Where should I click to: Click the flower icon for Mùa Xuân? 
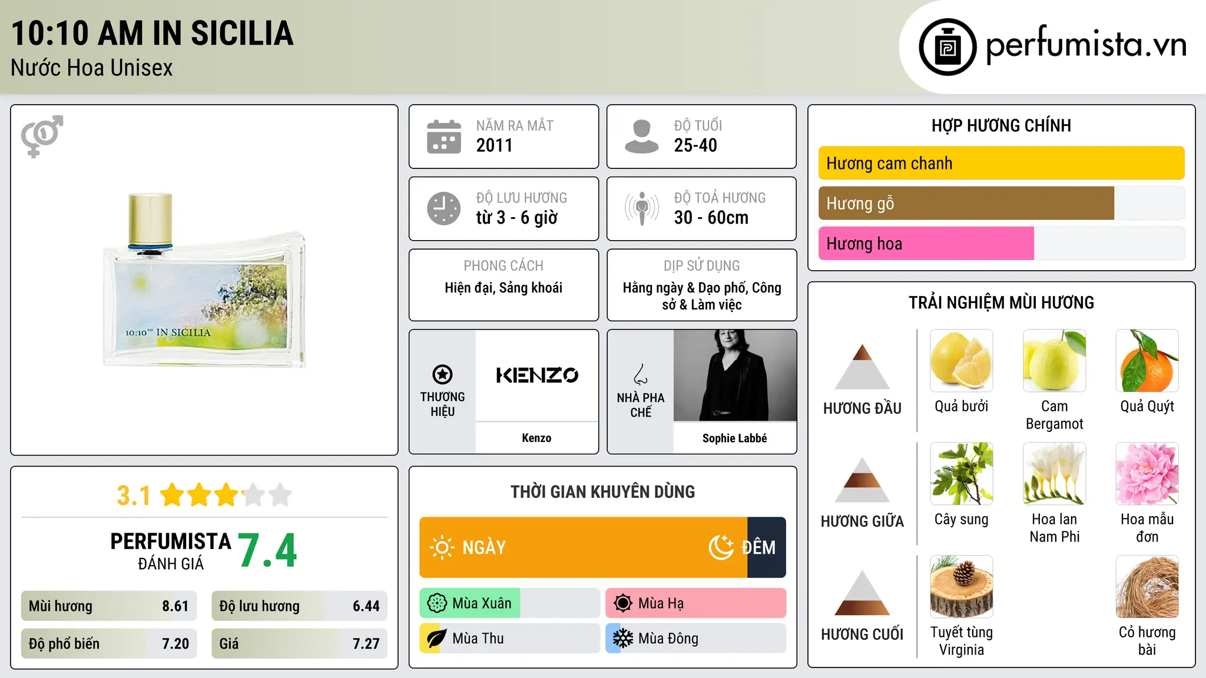(437, 603)
